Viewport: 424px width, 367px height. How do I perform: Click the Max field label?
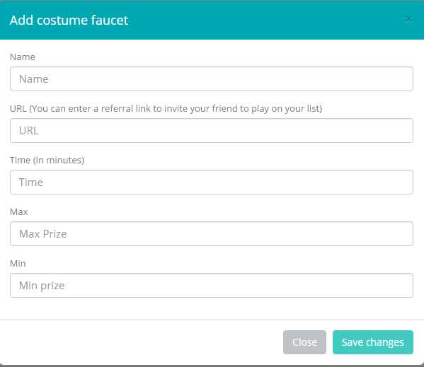(18, 211)
